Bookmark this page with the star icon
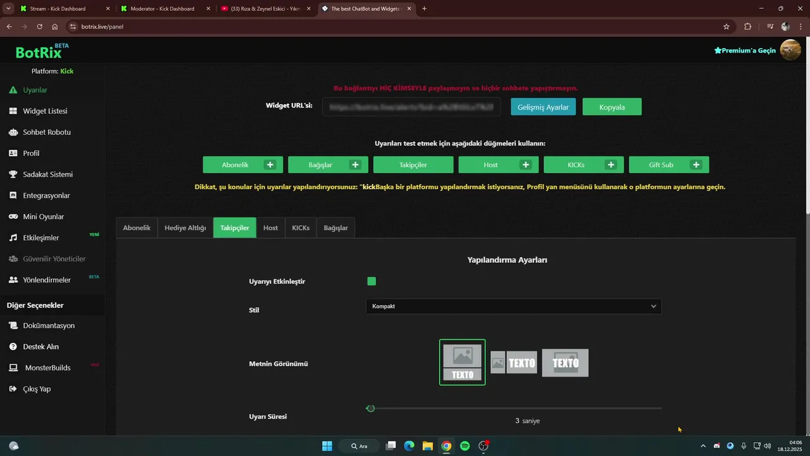The width and height of the screenshot is (810, 456). [726, 27]
